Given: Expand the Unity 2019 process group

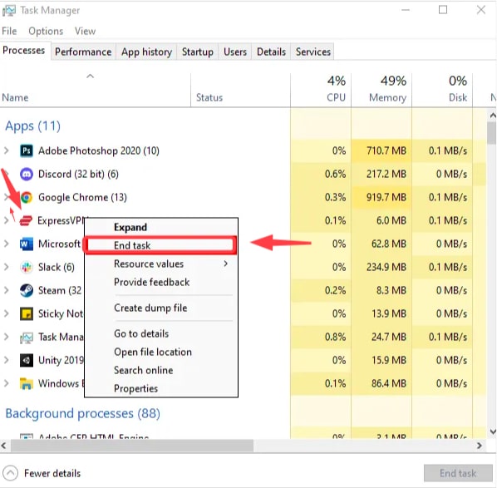Looking at the screenshot, I should (x=7, y=360).
